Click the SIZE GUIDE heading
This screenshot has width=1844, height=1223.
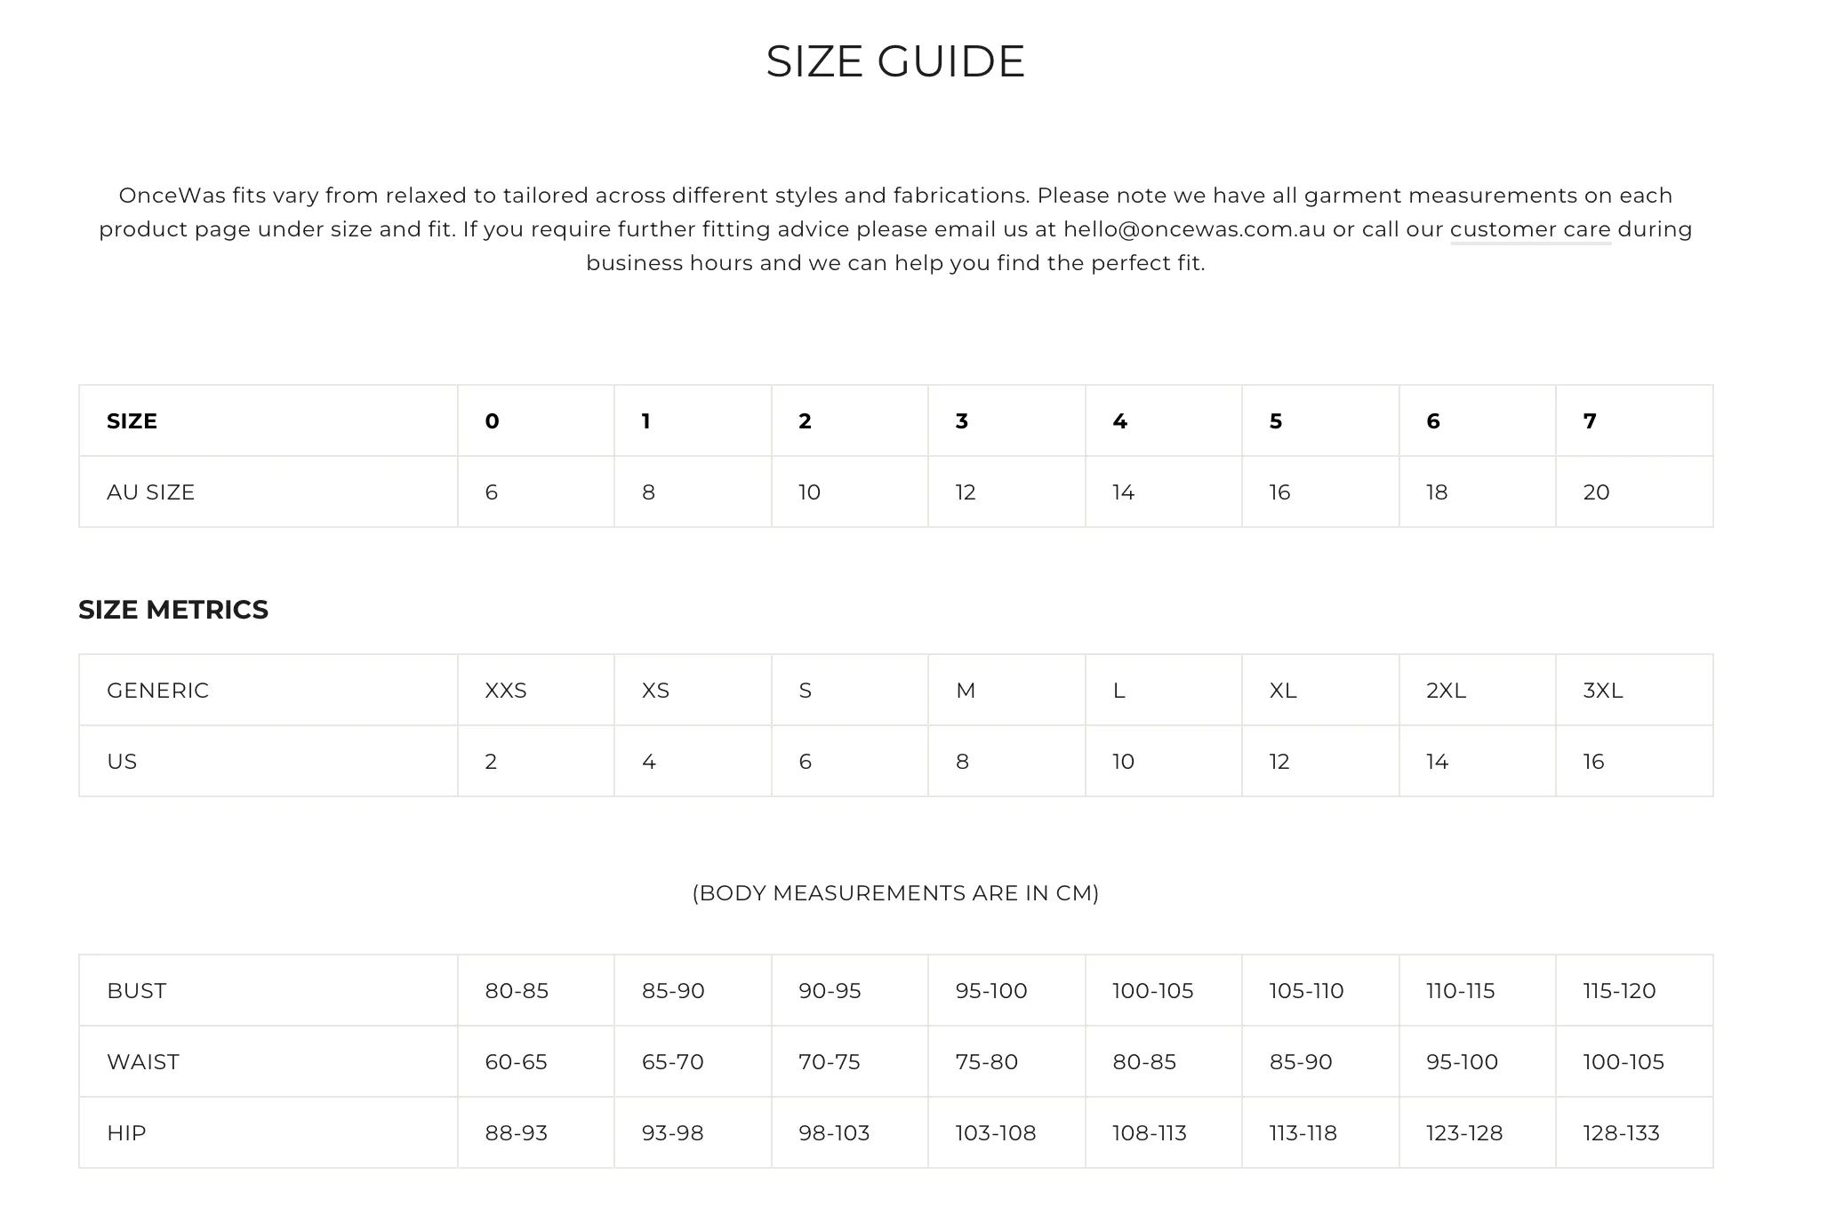[x=895, y=61]
